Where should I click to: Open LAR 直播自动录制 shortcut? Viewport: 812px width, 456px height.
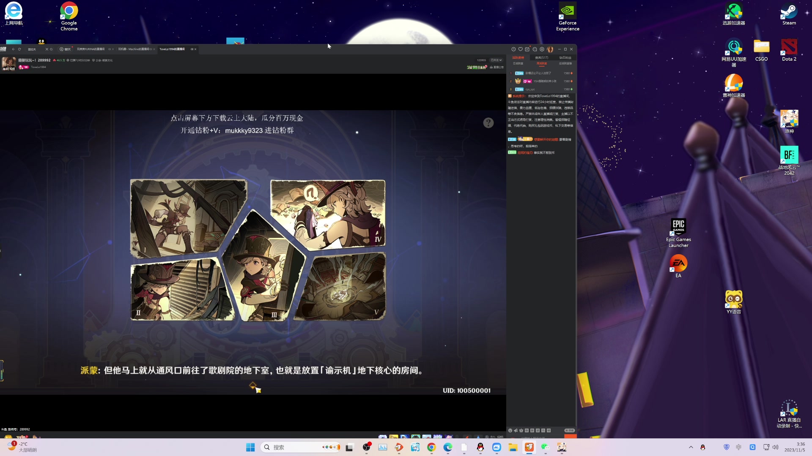tap(789, 414)
